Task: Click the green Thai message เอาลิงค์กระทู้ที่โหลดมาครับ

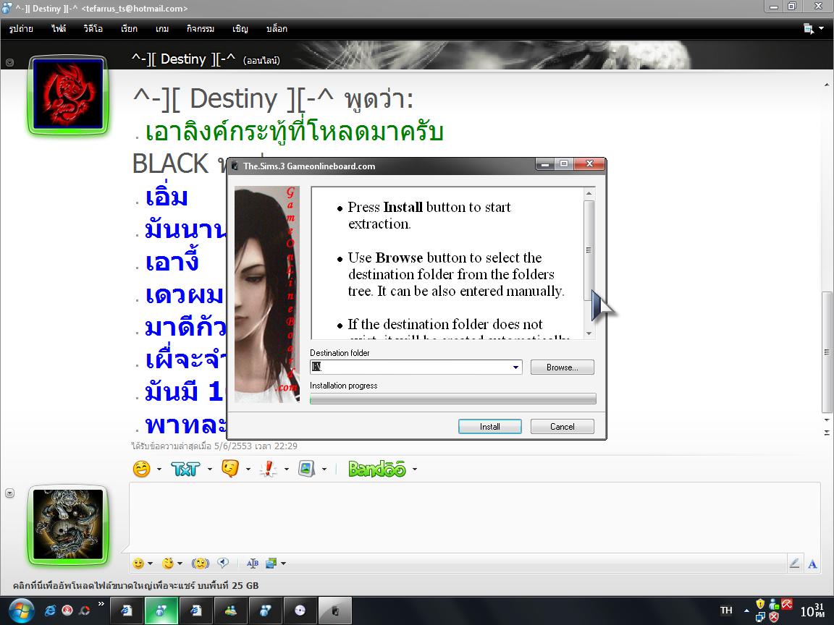Action: 294,132
